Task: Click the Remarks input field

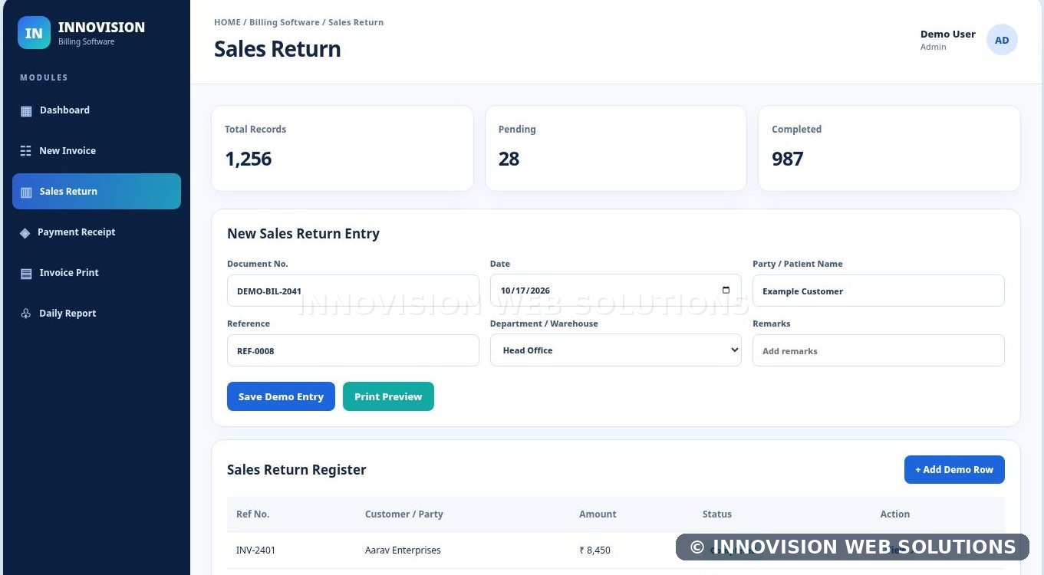Action: (878, 350)
